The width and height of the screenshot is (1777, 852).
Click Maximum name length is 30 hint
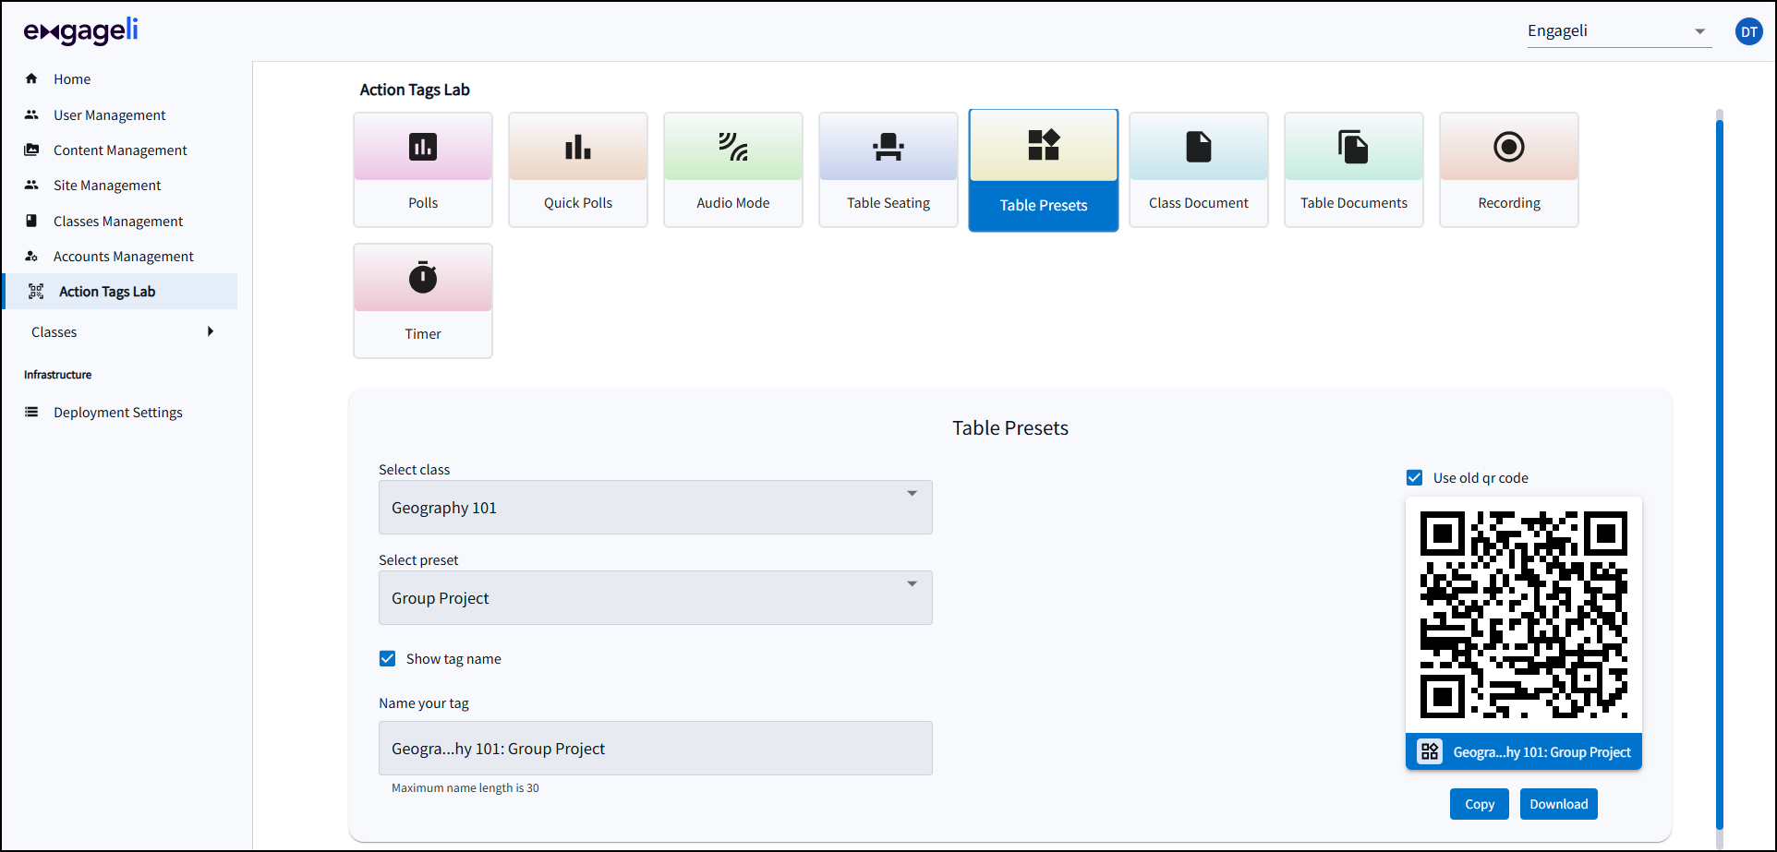click(465, 787)
